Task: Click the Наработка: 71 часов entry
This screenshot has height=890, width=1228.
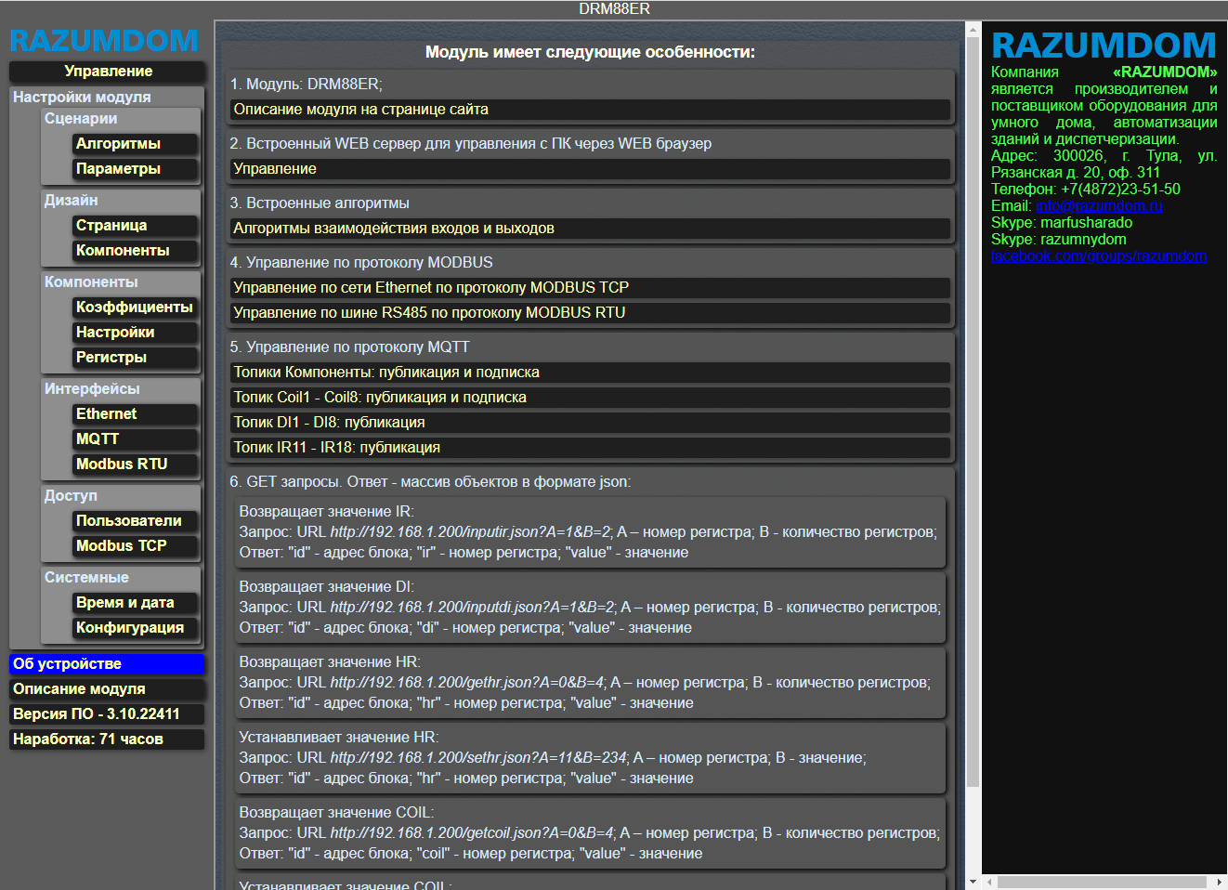Action: click(107, 739)
